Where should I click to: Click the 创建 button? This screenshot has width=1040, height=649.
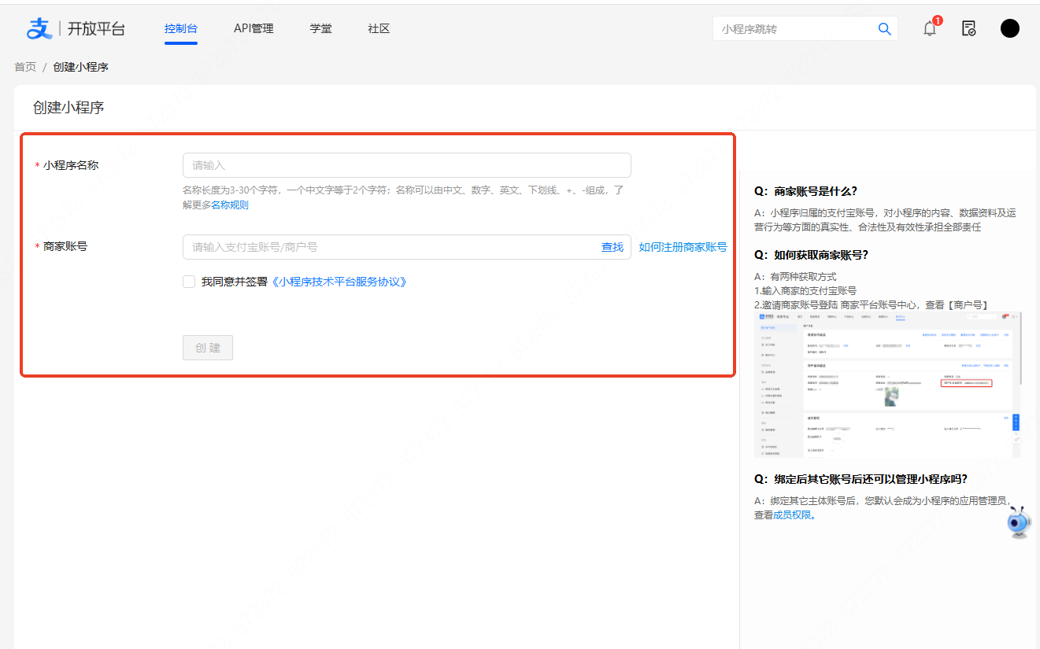pos(207,347)
